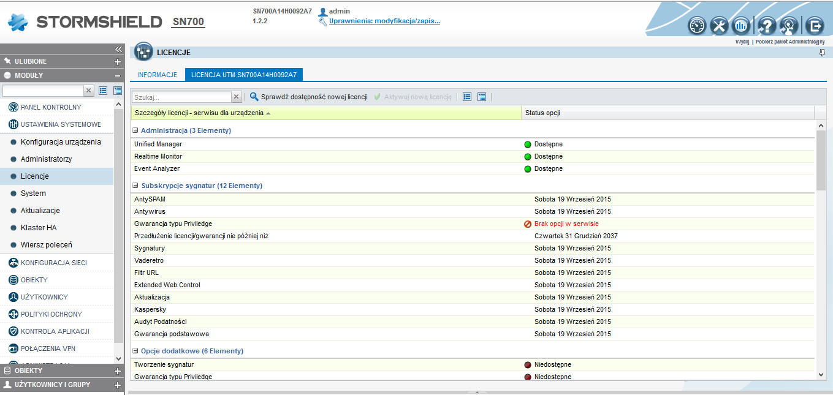Select the Unified Manager row
Image resolution: width=833 pixels, height=395 pixels.
pyautogui.click(x=473, y=145)
